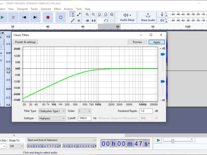This screenshot has width=207, height=155.
Task: Click the Apply button
Action: 157,42
